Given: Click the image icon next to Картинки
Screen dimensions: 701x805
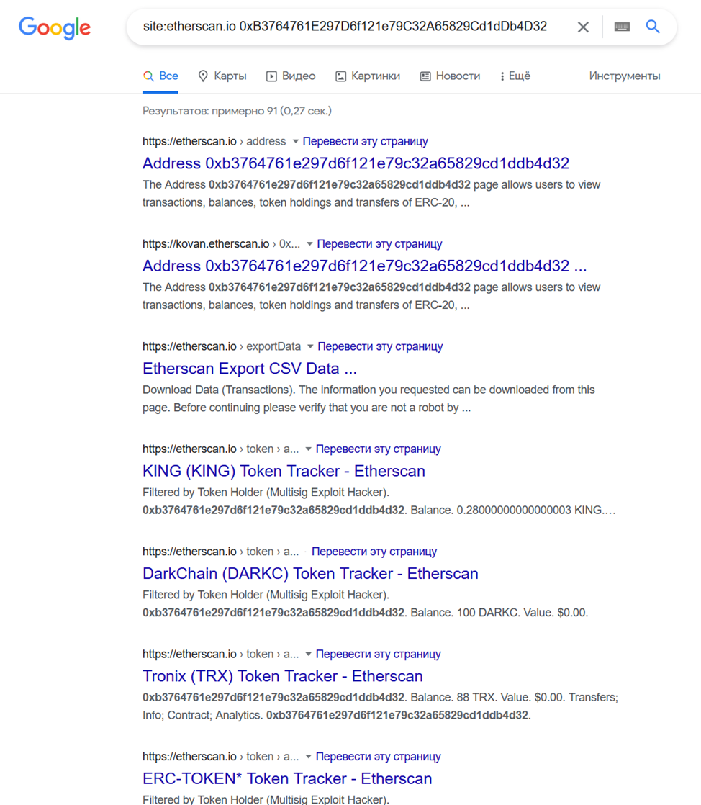Looking at the screenshot, I should click(x=339, y=76).
